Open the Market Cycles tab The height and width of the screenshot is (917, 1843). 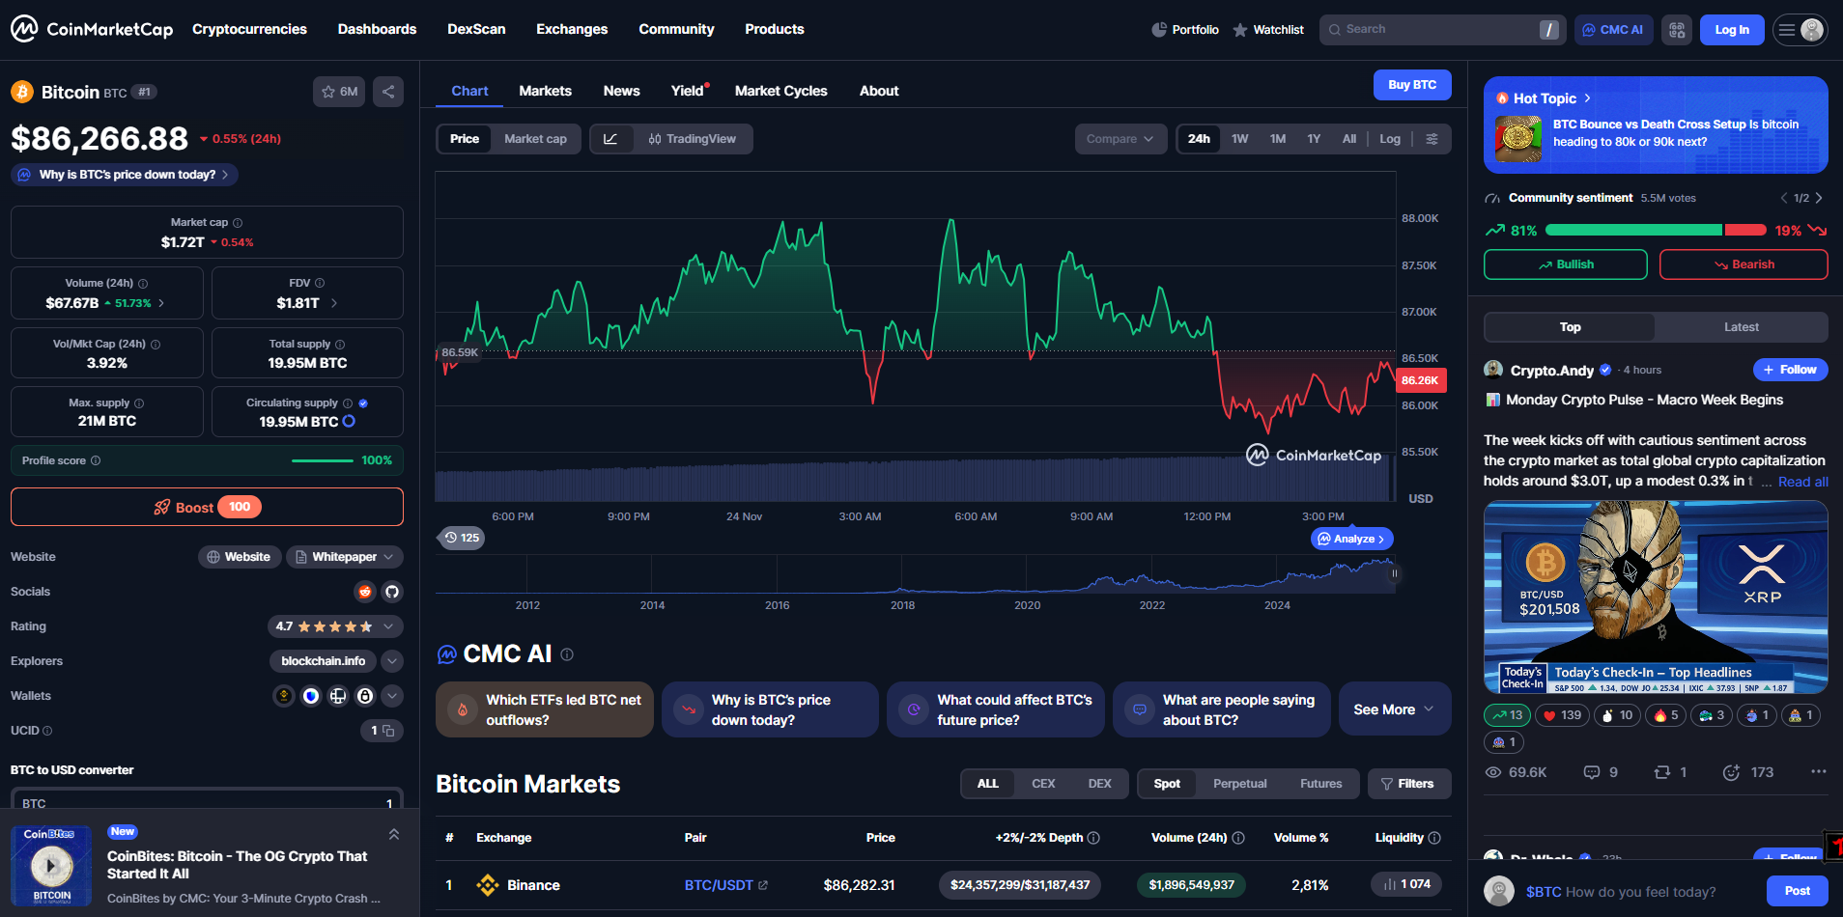781,91
